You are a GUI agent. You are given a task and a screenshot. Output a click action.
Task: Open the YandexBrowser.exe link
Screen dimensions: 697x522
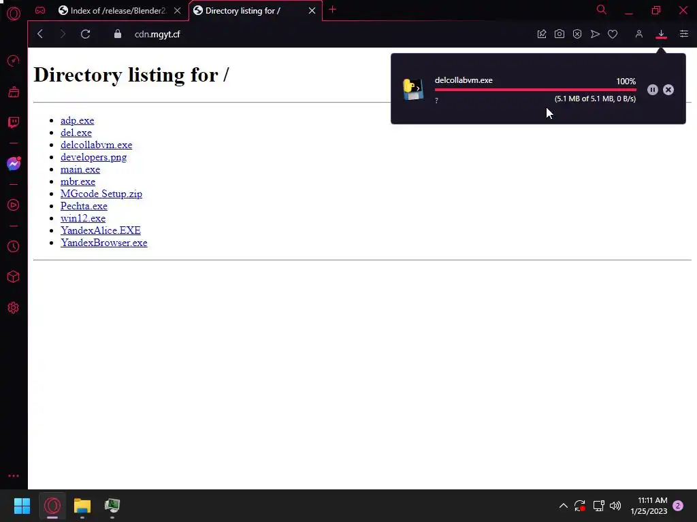click(x=104, y=243)
